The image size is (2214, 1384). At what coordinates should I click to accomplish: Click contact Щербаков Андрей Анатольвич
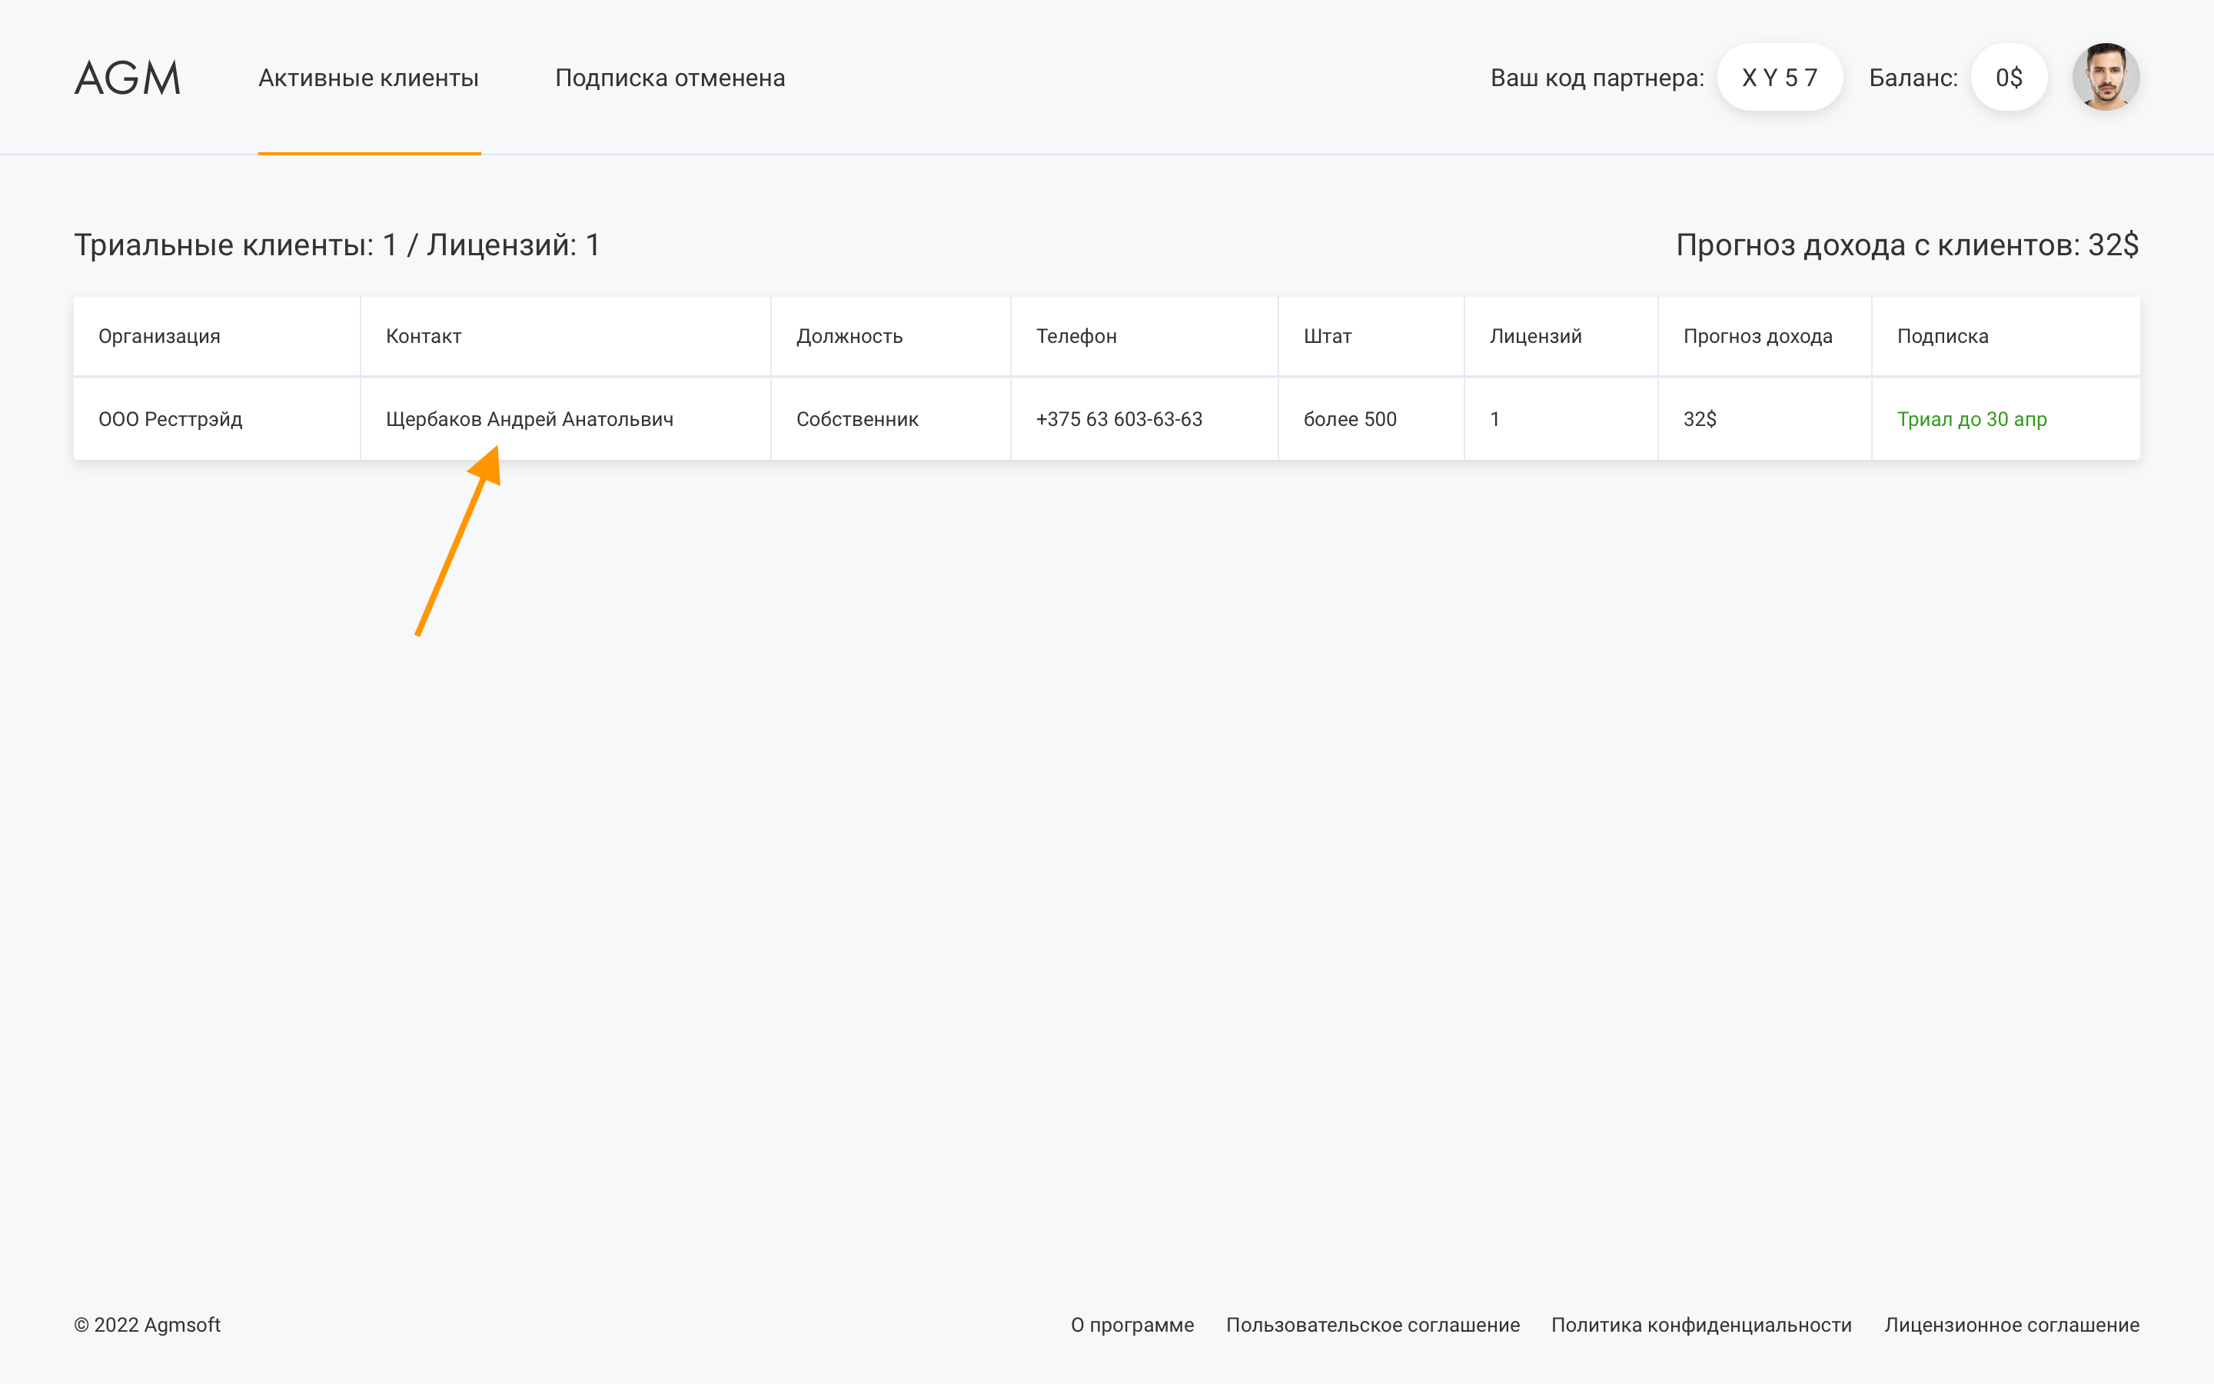(x=530, y=419)
